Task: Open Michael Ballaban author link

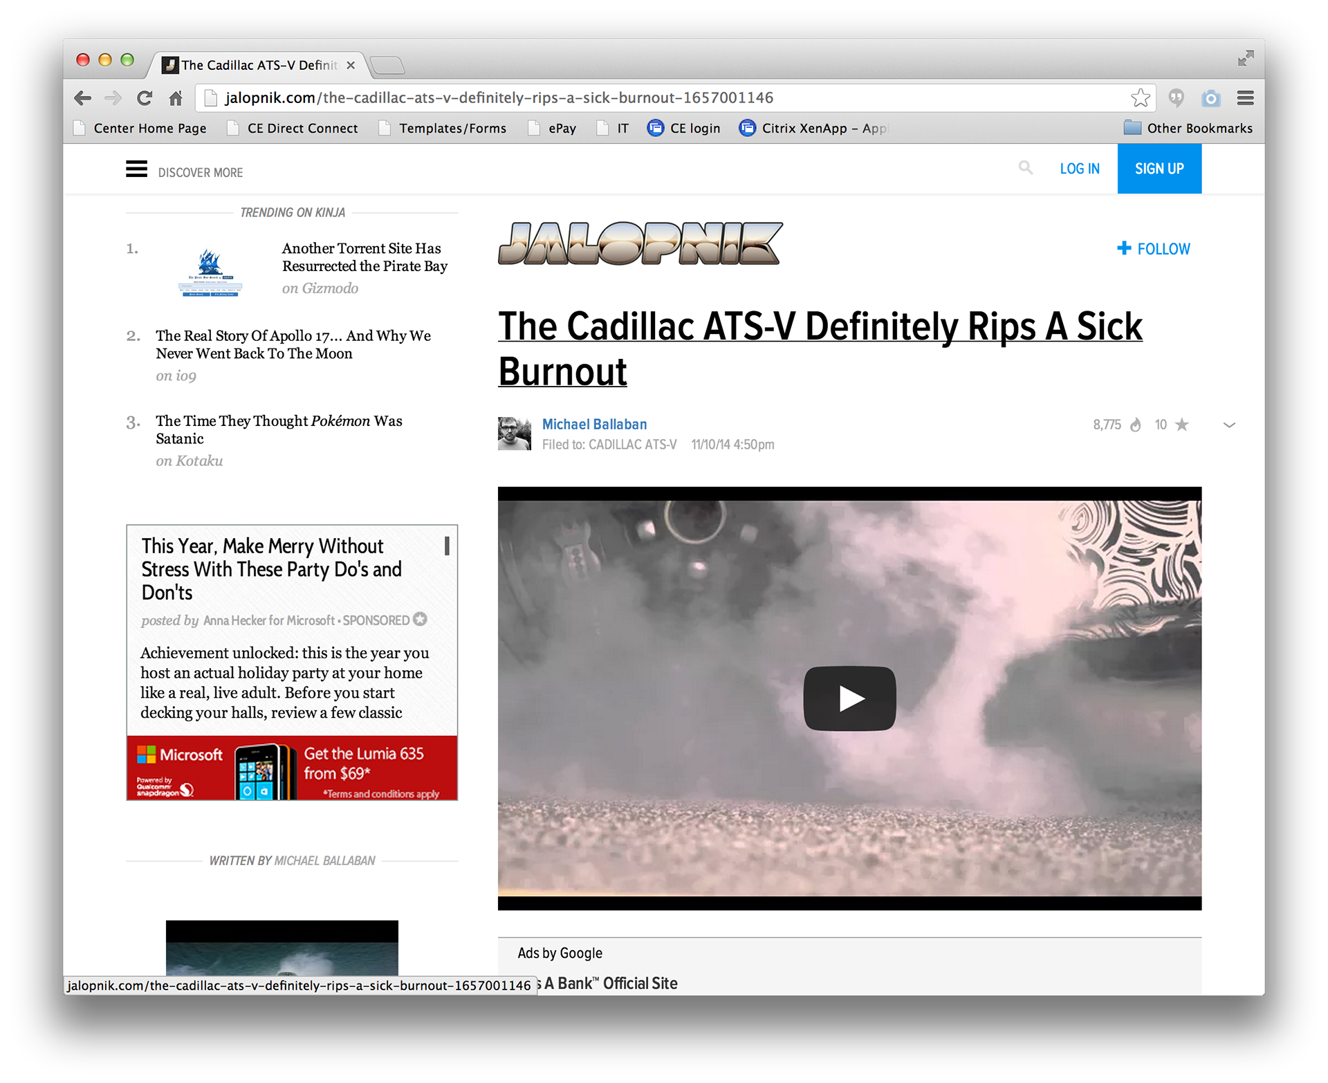Action: click(595, 424)
